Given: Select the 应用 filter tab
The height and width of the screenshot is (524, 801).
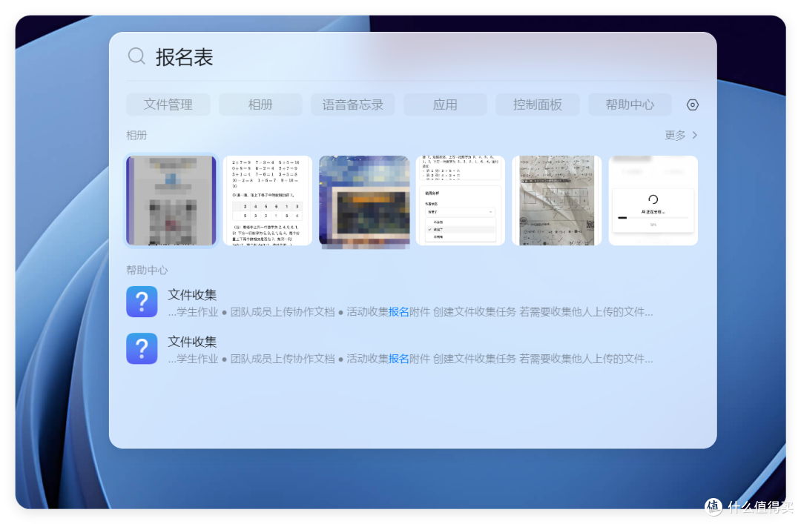Looking at the screenshot, I should [x=445, y=105].
